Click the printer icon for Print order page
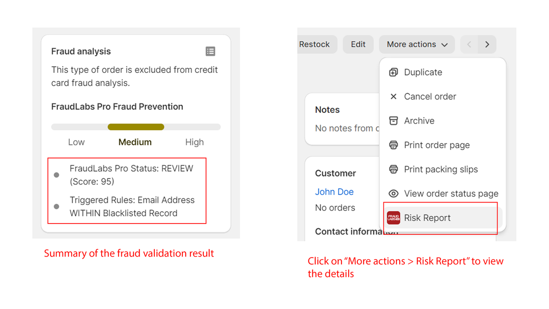The height and width of the screenshot is (309, 549). (393, 145)
